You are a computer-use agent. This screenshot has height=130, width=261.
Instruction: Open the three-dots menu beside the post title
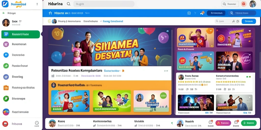(x=166, y=71)
